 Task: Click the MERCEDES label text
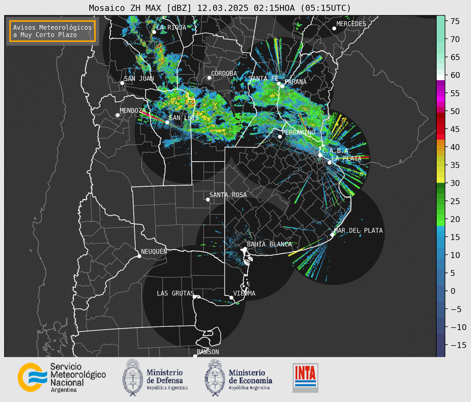[351, 24]
